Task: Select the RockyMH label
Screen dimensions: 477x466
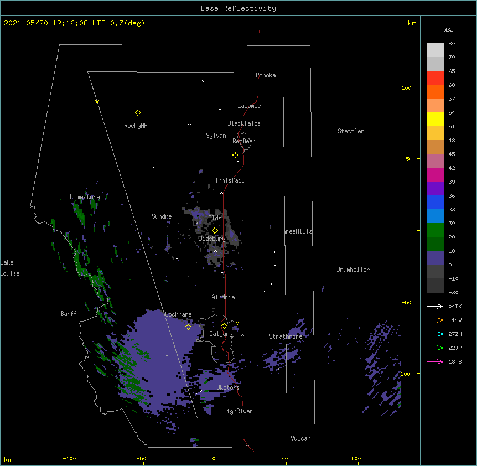Action: click(x=136, y=126)
